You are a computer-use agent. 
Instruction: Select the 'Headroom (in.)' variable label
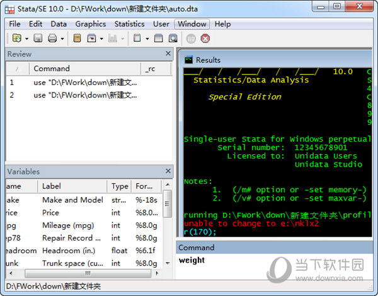tap(69, 251)
